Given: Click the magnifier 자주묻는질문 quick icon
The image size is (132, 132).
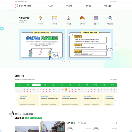Looking at the screenshot, I should [x=110, y=18].
